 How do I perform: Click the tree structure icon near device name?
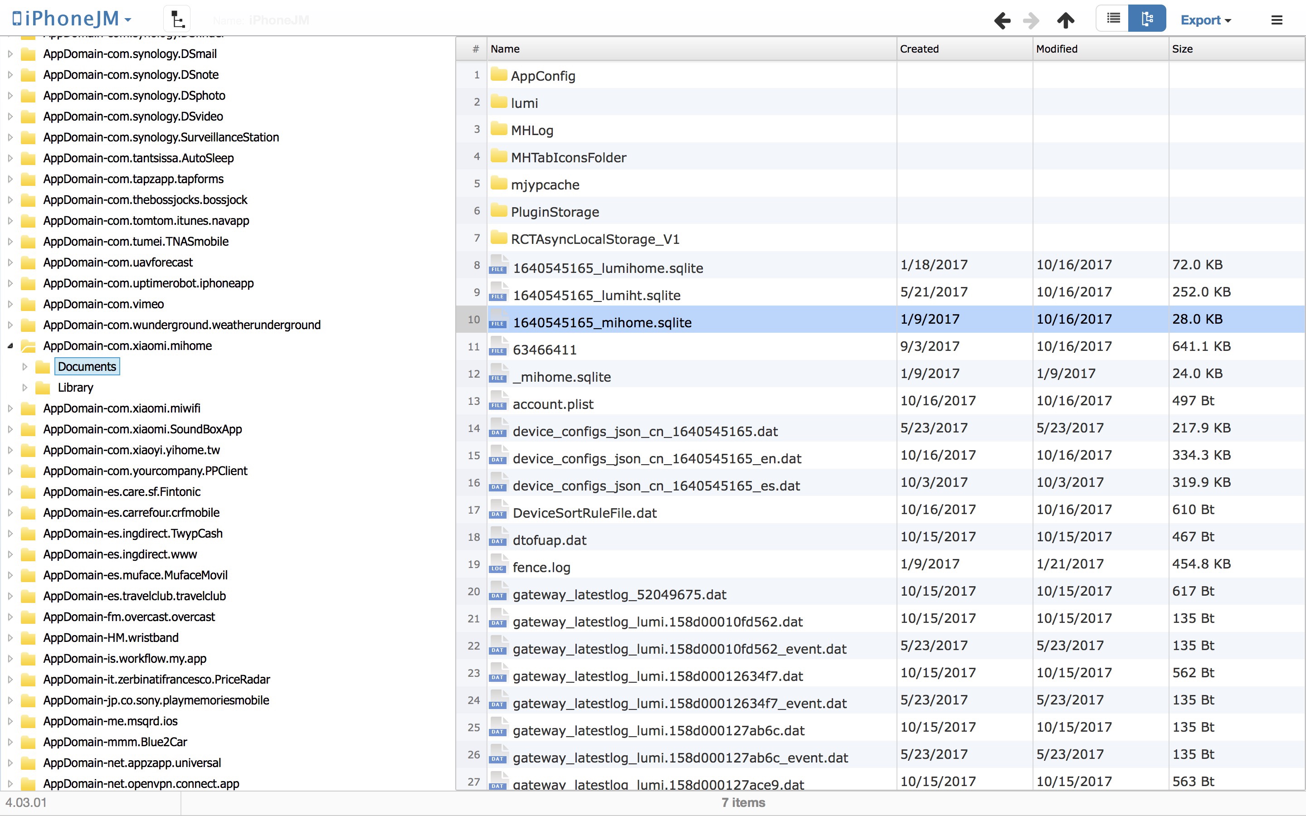coord(177,20)
